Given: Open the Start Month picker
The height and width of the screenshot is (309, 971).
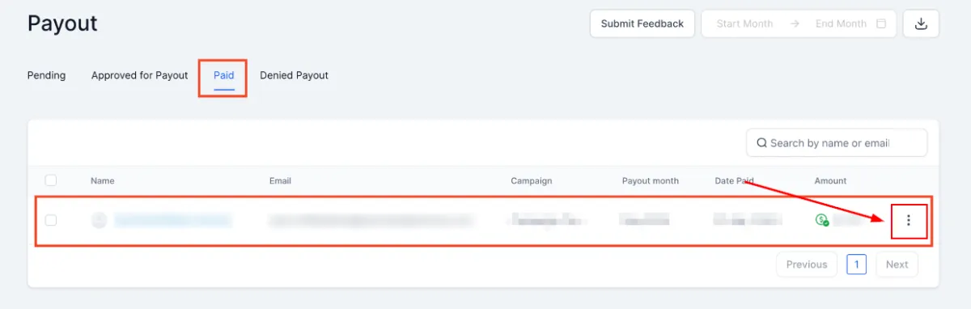Looking at the screenshot, I should coord(744,23).
